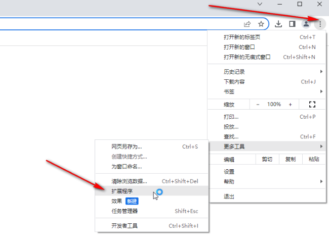Viewport: 329px width, 245px height.
Task: Click the 剪切 button
Action: (267, 159)
